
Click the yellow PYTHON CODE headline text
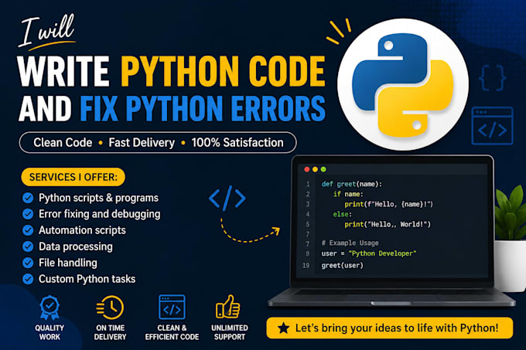[223, 71]
